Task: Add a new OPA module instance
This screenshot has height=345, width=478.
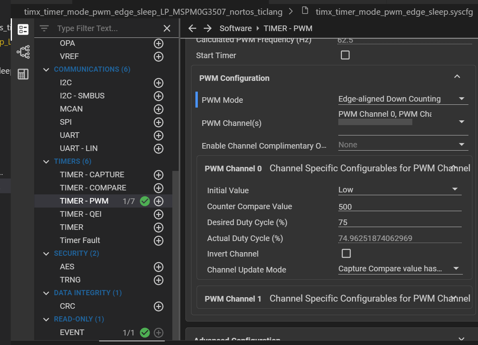Action: pos(158,43)
